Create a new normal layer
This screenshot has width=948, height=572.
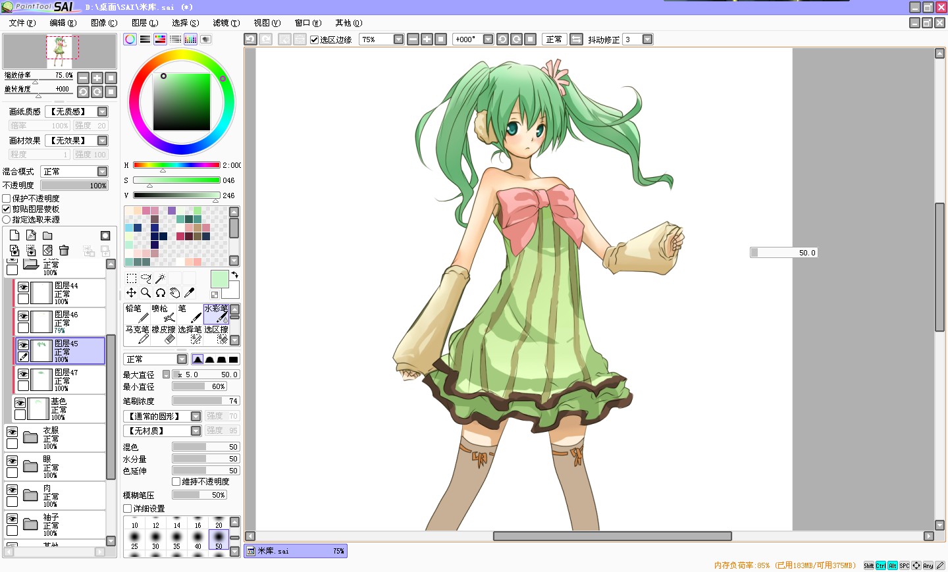[x=14, y=236]
